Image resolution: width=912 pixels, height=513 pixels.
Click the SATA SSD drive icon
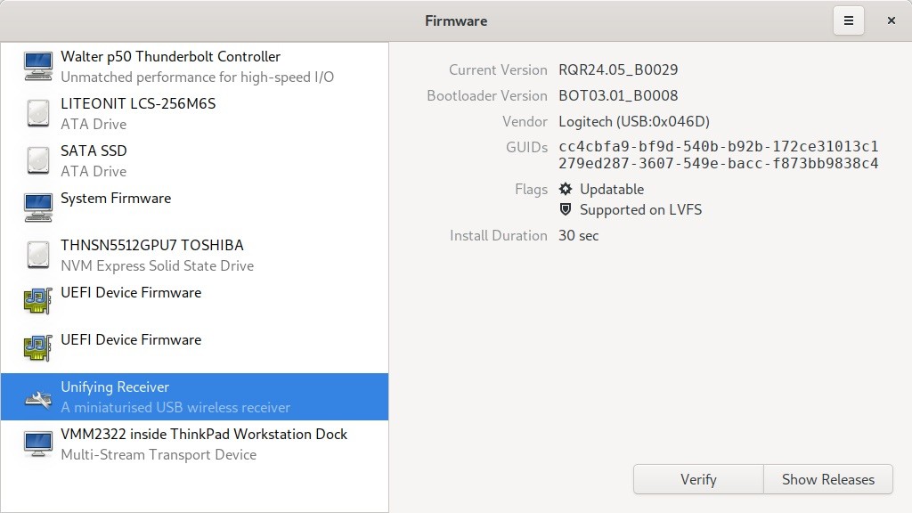point(37,160)
